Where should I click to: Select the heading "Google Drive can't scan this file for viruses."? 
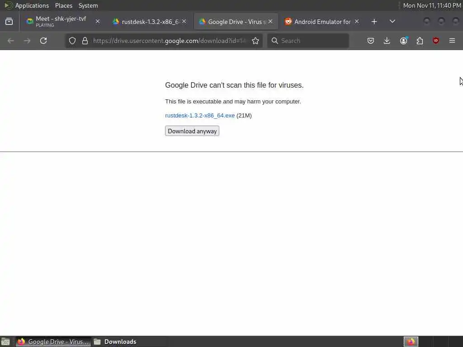coord(234,85)
